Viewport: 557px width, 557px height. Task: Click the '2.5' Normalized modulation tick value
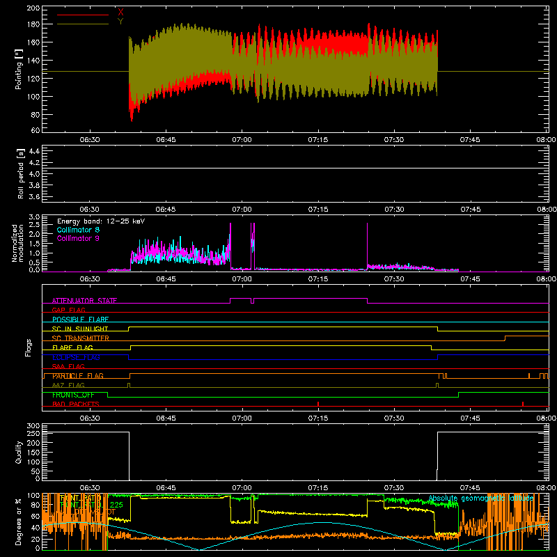34,225
